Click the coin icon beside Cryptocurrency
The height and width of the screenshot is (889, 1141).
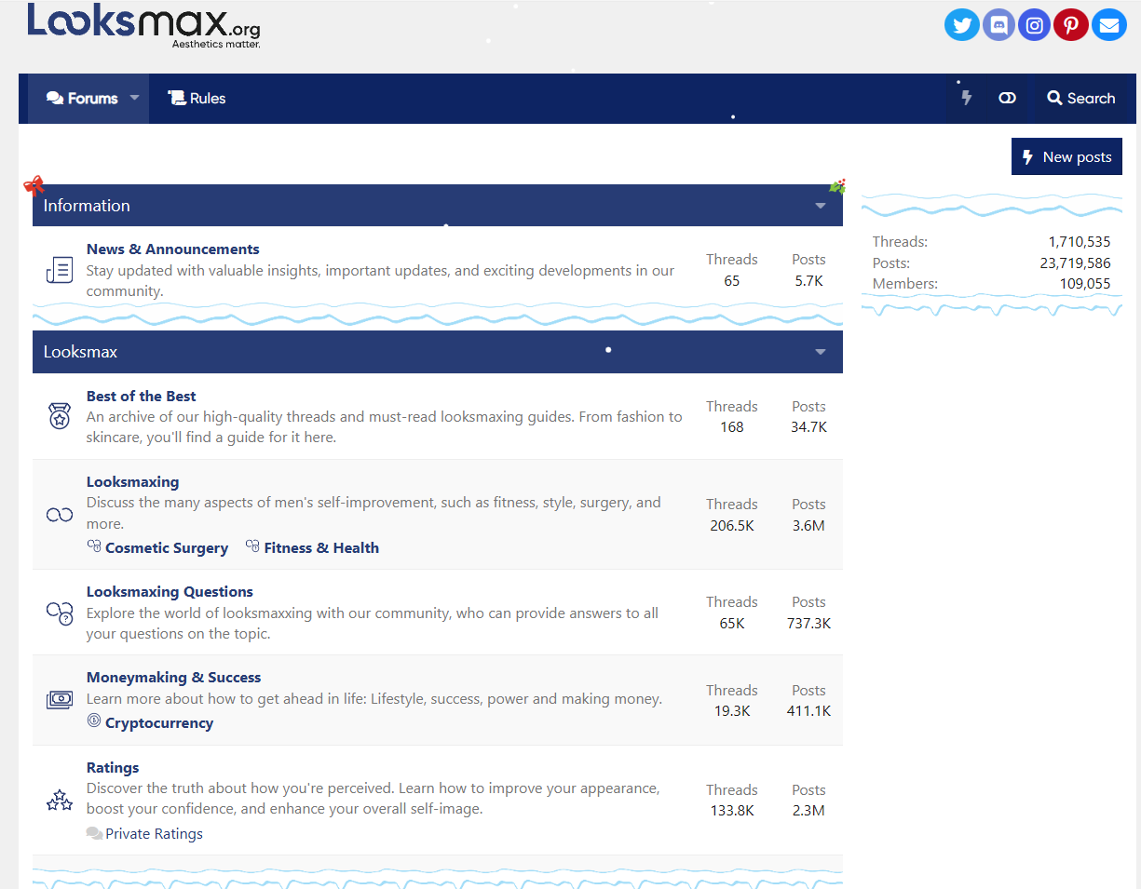(x=94, y=721)
